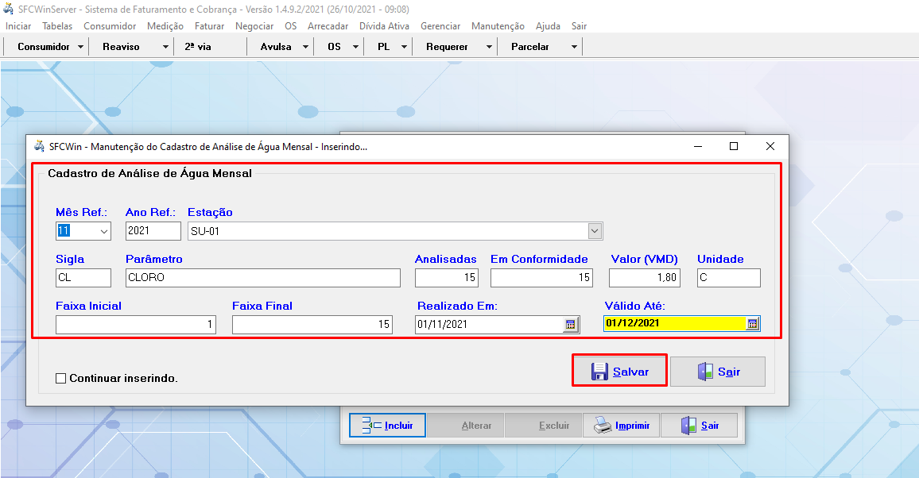Click the Faixa Inicial input field
This screenshot has height=478, width=919.
pos(135,325)
